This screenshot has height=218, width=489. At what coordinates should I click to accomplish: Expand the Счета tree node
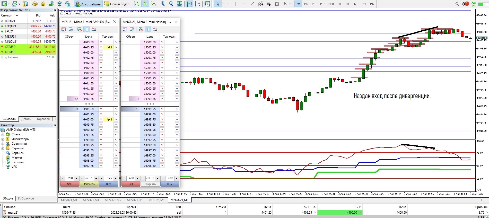(3, 134)
